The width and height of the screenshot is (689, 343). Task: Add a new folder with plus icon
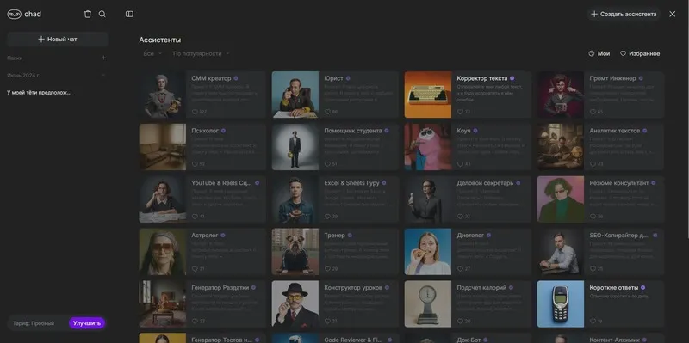[x=103, y=58]
